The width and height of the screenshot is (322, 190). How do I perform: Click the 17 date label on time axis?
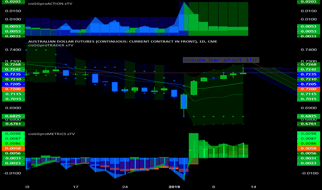pyautogui.click(x=76, y=187)
